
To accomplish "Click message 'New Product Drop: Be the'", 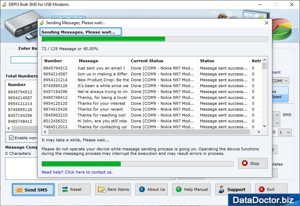I will [103, 80].
